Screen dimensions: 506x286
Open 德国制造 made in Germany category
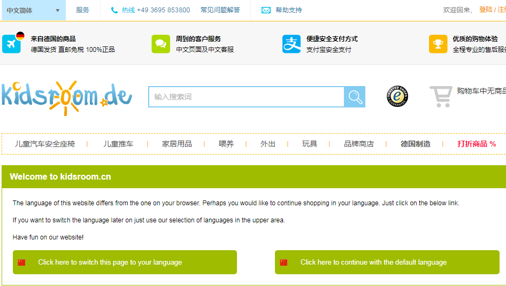point(415,144)
